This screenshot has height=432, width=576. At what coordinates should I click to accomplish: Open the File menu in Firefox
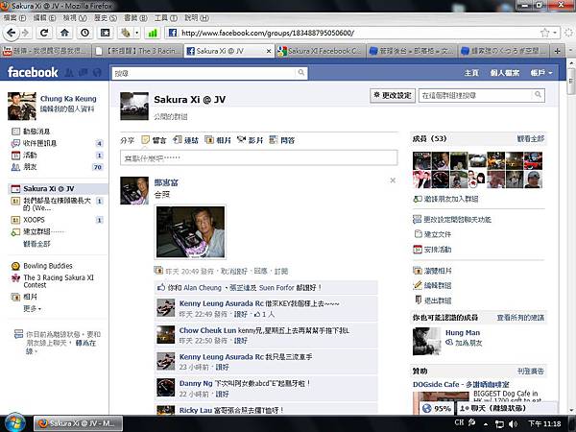14,17
